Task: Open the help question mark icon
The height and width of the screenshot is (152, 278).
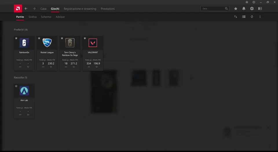Action: click(x=254, y=2)
